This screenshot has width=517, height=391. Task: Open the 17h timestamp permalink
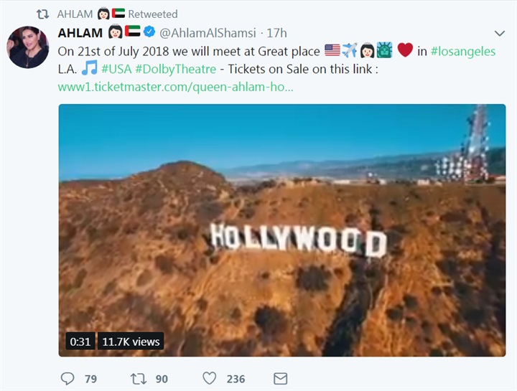pos(276,33)
